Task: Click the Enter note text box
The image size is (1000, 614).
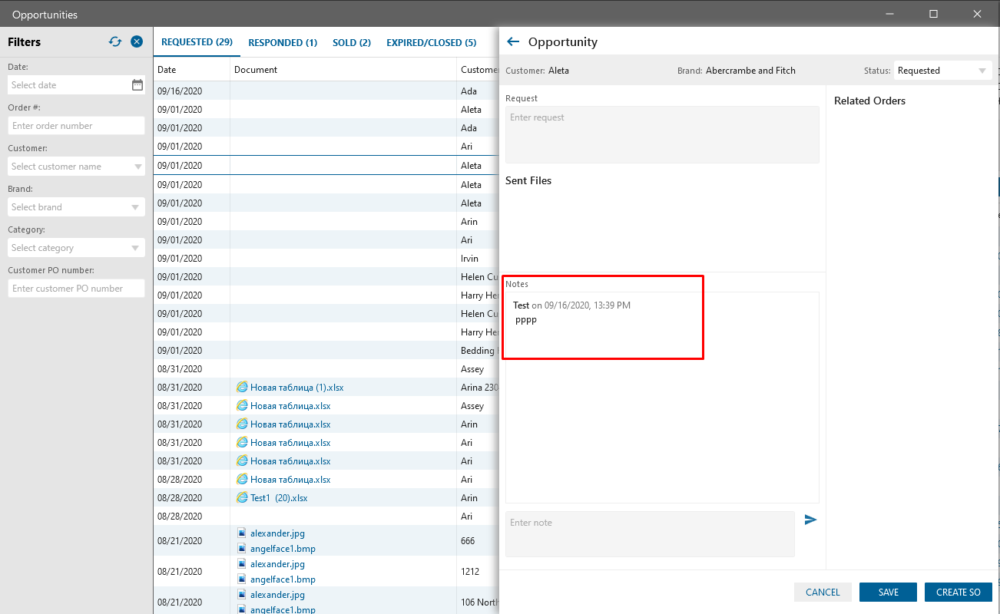Action: tap(650, 533)
